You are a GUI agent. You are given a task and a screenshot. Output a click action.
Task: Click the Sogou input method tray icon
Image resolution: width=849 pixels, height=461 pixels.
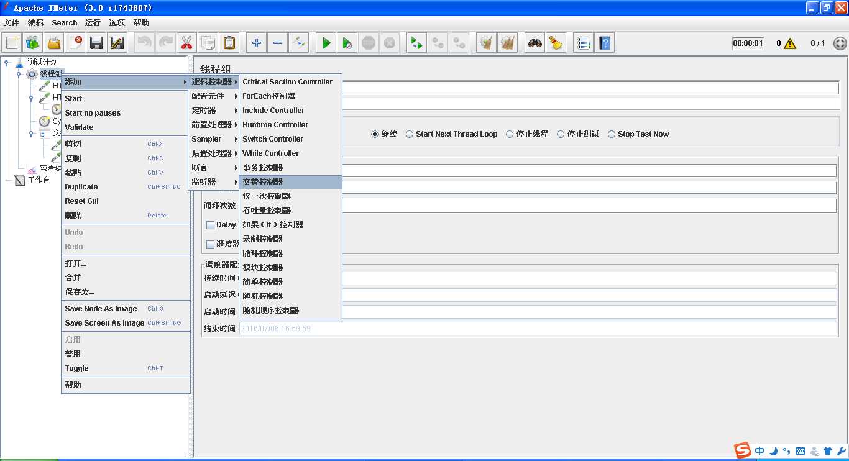(742, 451)
